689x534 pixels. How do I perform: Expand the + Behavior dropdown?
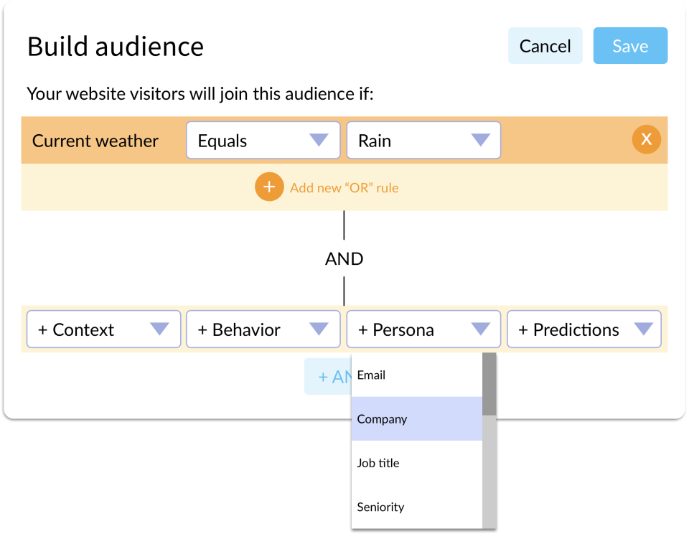tap(263, 329)
